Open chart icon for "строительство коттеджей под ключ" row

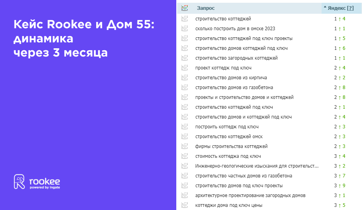185,107
